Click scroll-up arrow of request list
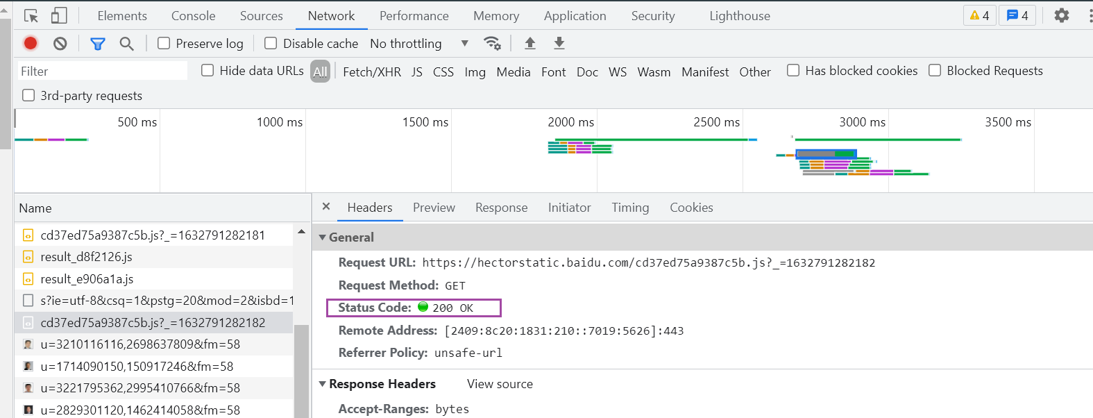 click(x=301, y=232)
